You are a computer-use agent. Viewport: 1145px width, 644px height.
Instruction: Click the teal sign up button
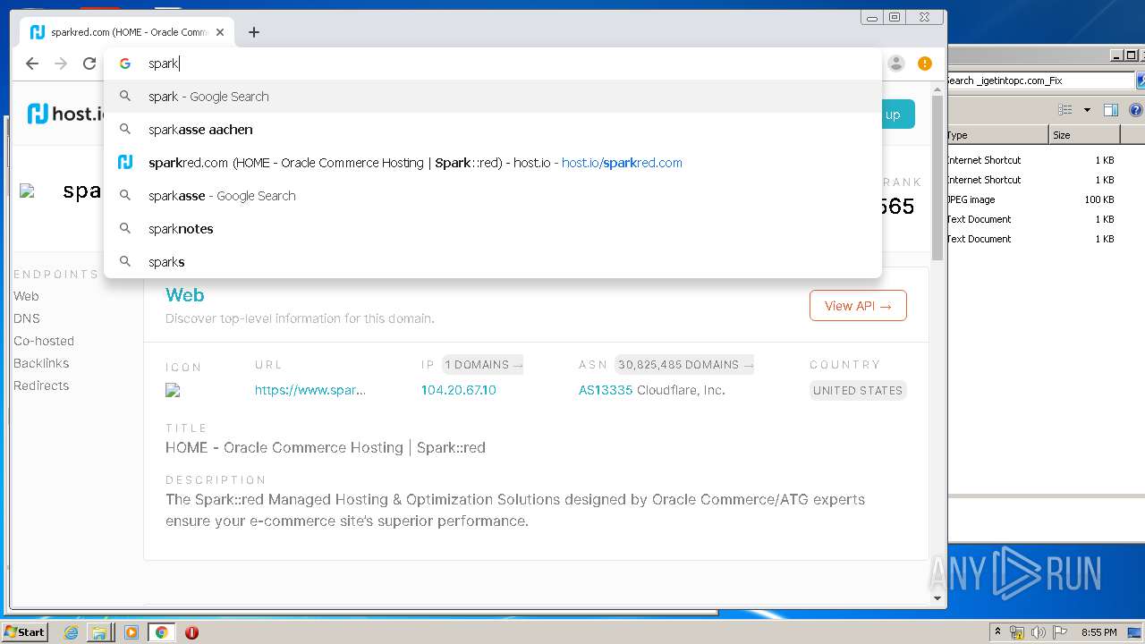click(x=897, y=114)
